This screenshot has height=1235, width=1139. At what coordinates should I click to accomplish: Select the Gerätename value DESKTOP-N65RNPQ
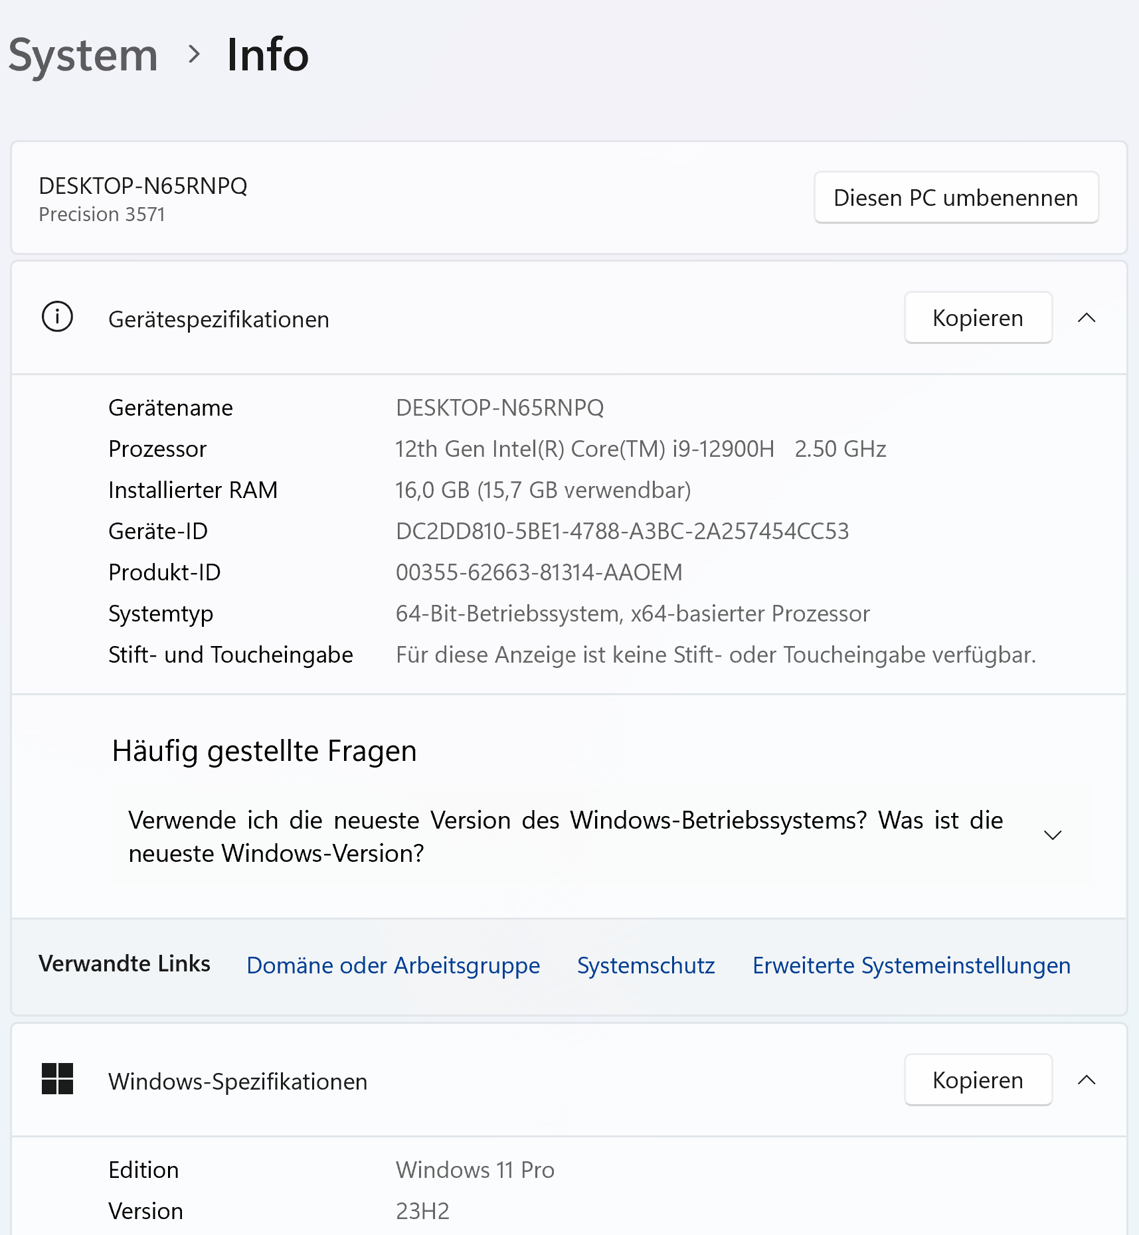pos(500,408)
